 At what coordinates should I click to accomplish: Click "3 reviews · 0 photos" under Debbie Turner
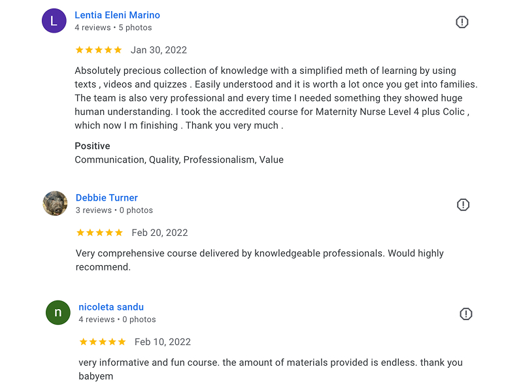114,210
